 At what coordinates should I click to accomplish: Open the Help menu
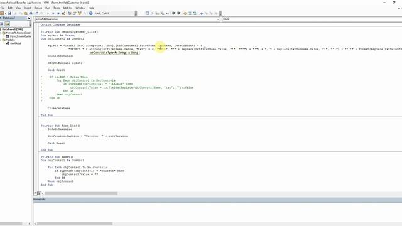pos(91,8)
